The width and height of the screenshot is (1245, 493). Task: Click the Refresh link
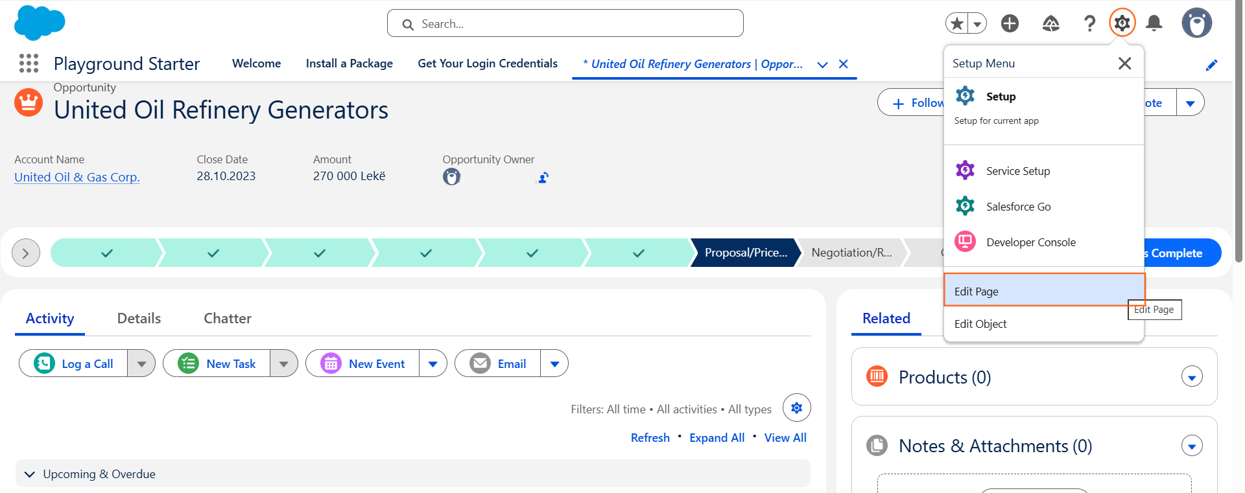(x=650, y=438)
